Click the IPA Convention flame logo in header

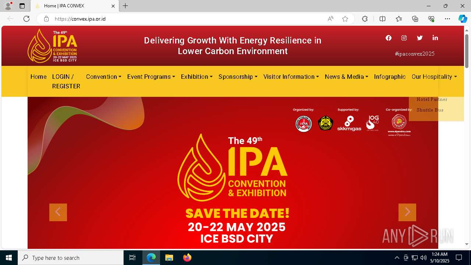[x=52, y=46]
